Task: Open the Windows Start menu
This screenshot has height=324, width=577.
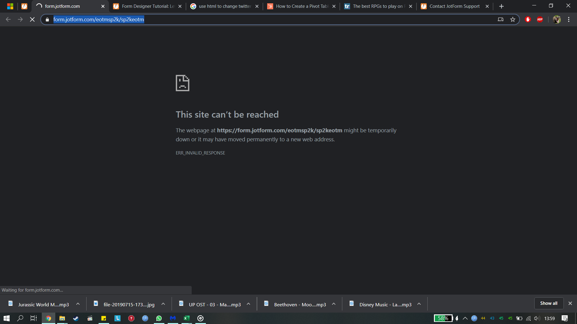Action: [x=7, y=318]
